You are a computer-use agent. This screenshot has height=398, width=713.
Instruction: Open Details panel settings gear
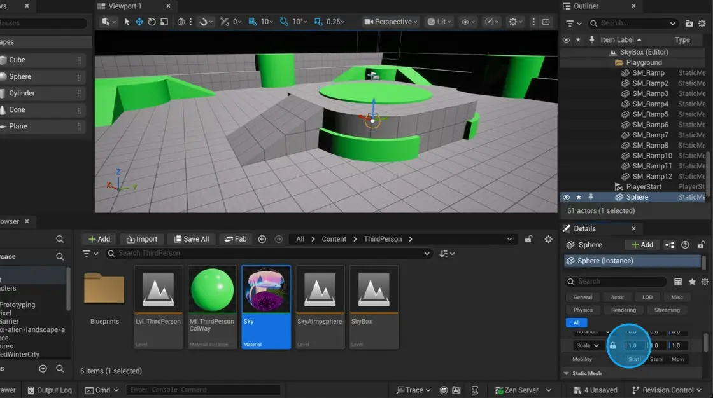coord(705,282)
